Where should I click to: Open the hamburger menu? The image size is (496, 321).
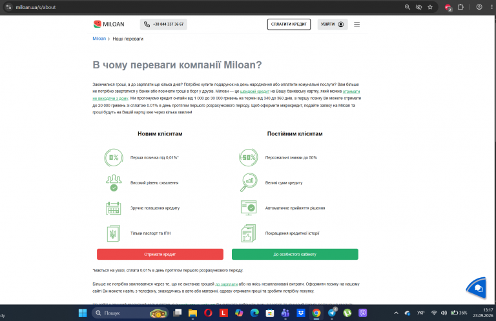(356, 24)
